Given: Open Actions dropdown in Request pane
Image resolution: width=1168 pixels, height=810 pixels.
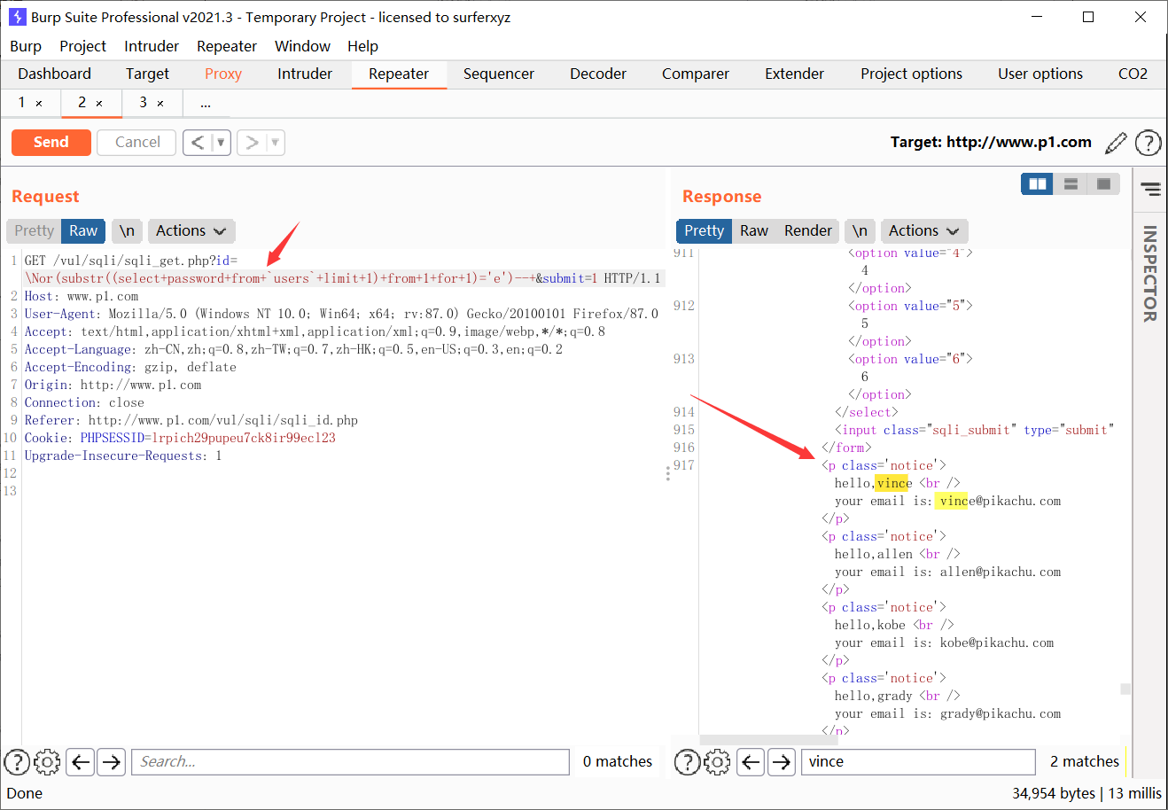Looking at the screenshot, I should tap(191, 230).
